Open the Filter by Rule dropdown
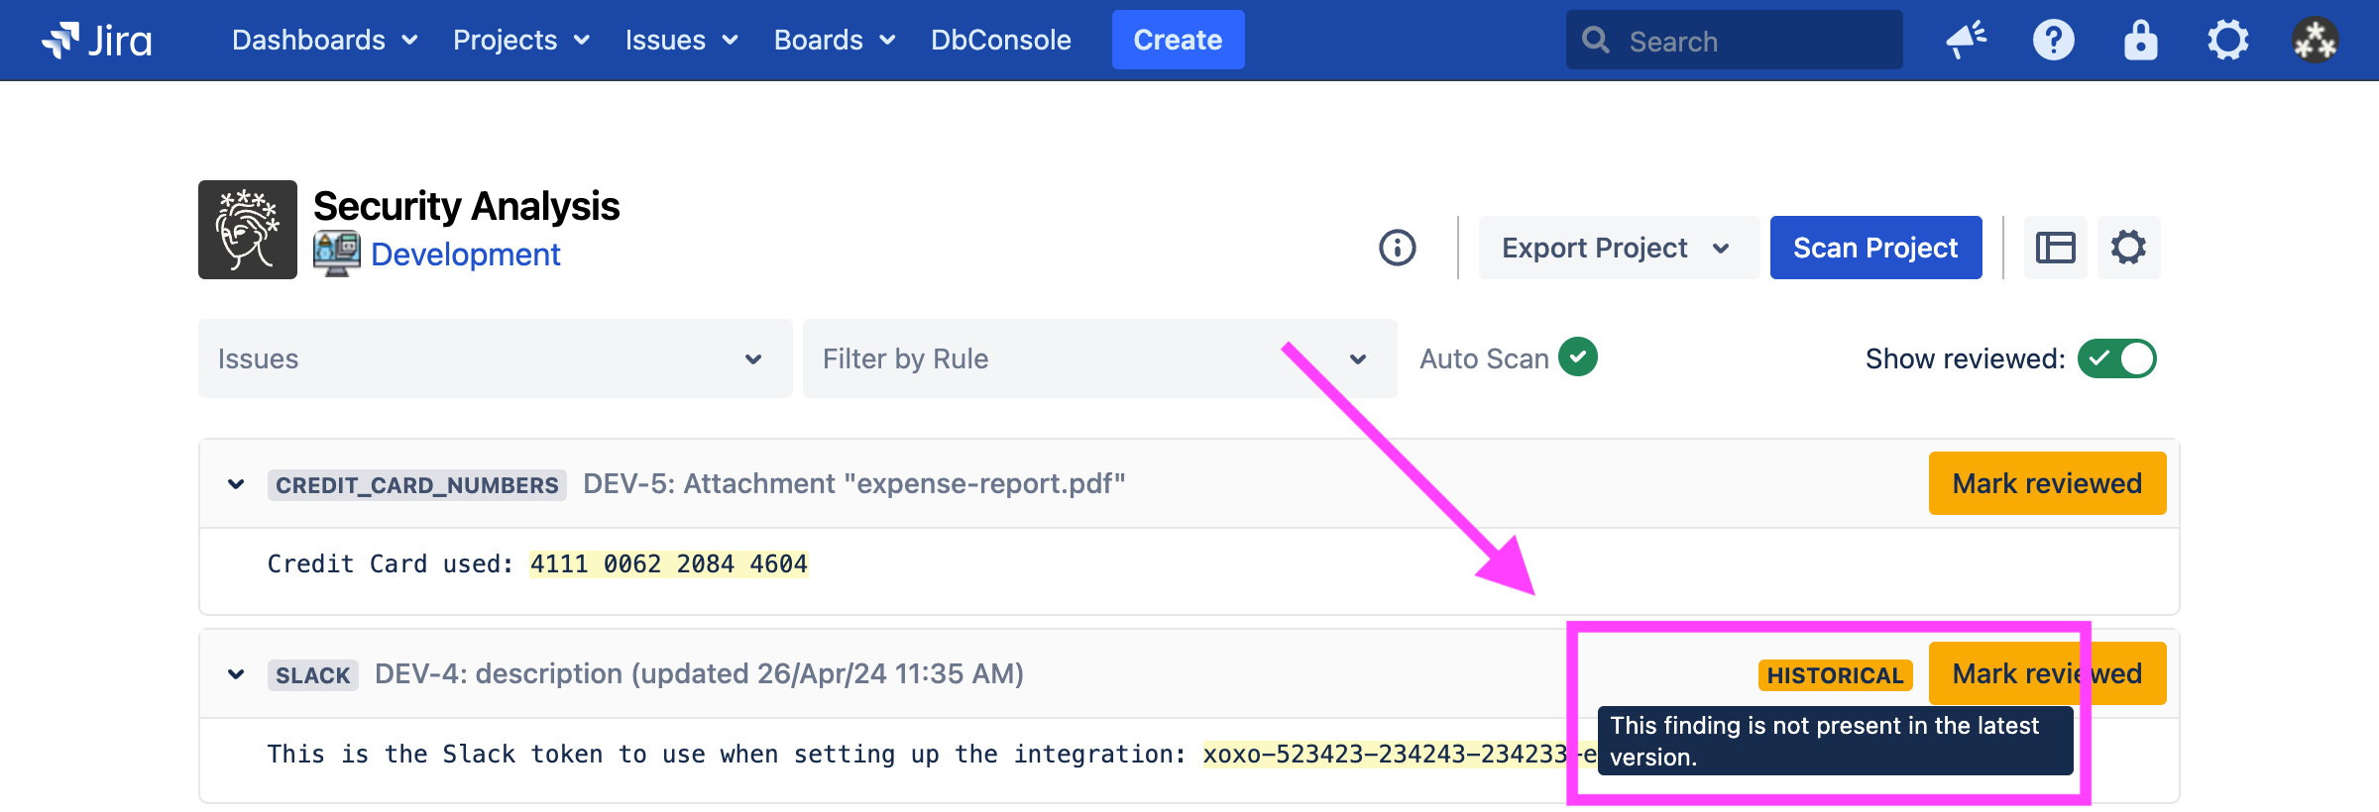Image resolution: width=2379 pixels, height=812 pixels. click(1098, 358)
